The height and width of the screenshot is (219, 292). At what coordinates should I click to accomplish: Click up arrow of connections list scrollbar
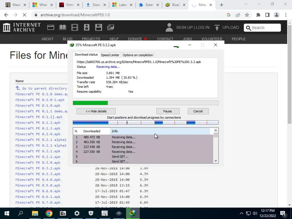(x=216, y=131)
